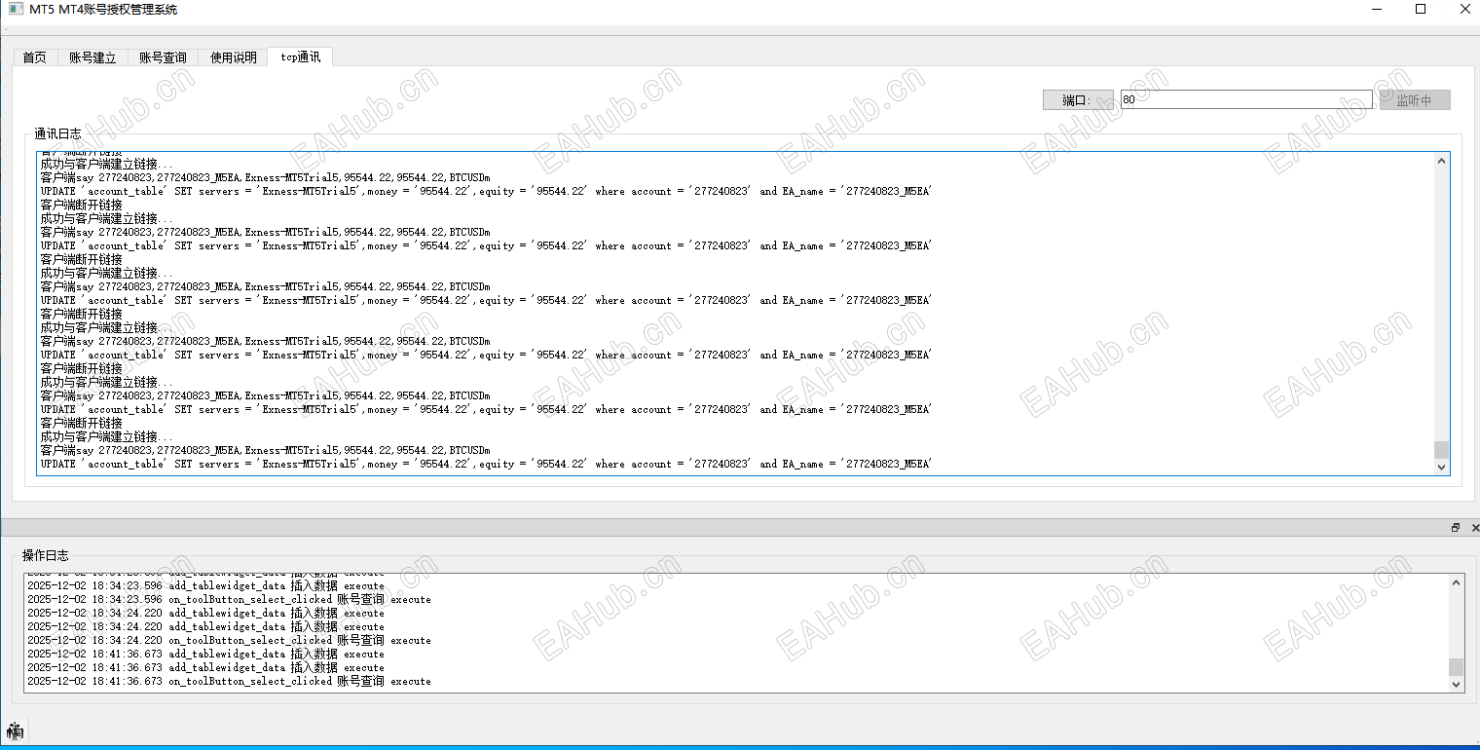Click inside the 通讯日志 log area
The image size is (1480, 750).
click(x=682, y=312)
